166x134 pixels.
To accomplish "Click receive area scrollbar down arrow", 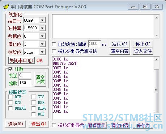I will [x=157, y=117].
